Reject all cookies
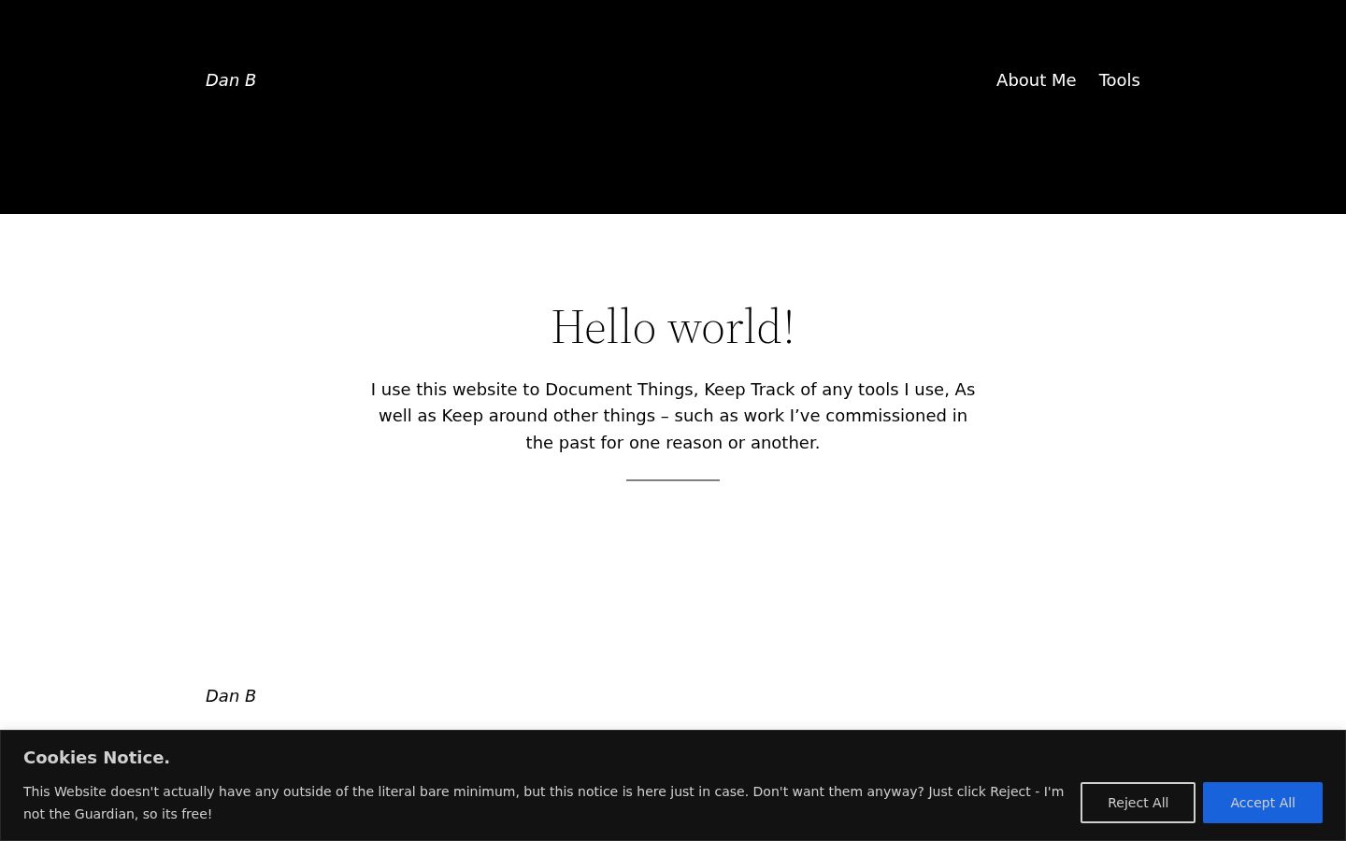1346x841 pixels. pyautogui.click(x=1138, y=803)
